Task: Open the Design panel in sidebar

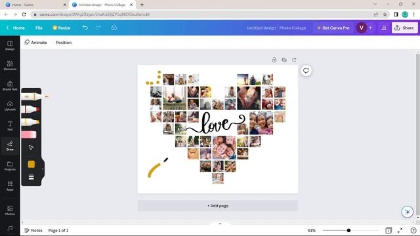Action: tap(10, 45)
